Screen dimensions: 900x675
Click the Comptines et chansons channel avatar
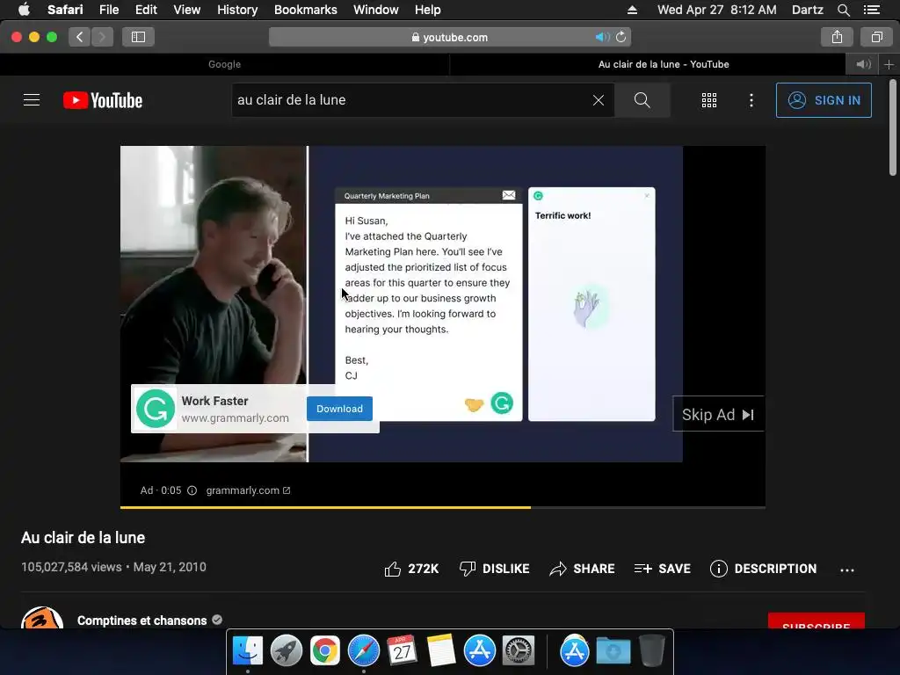(42, 618)
